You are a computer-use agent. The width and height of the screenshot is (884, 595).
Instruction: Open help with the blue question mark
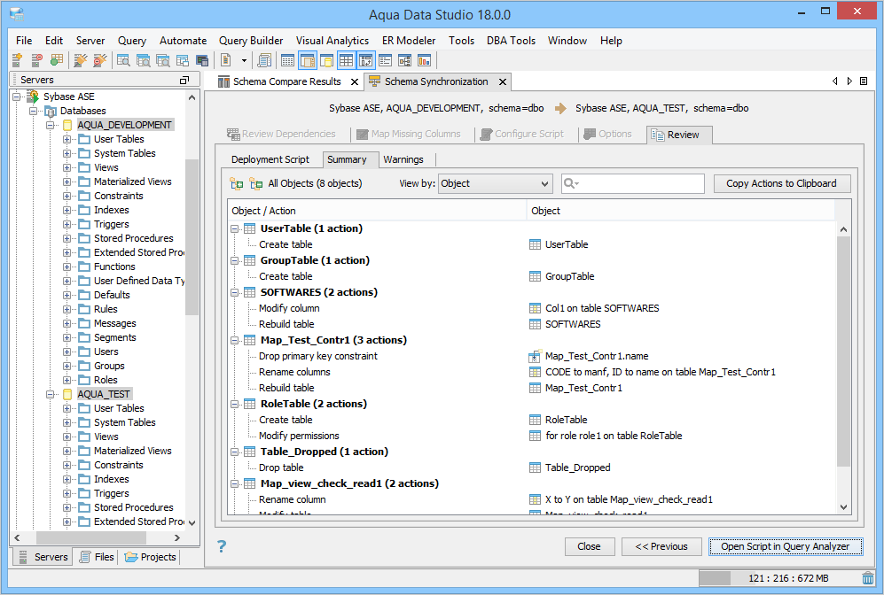coord(222,546)
